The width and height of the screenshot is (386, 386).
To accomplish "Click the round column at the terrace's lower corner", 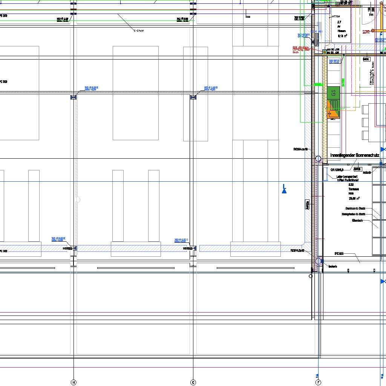I will tap(318, 261).
